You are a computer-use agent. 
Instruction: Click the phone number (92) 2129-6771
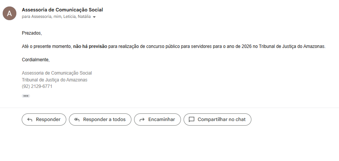point(37,86)
